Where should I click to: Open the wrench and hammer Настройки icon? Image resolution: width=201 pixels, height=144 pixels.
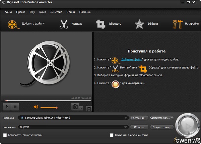[178, 24]
